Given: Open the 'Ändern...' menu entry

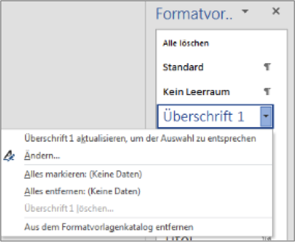Looking at the screenshot, I should 42,156.
